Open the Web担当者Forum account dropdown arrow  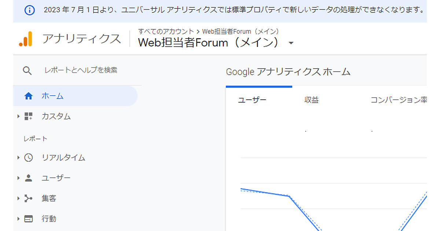[291, 43]
